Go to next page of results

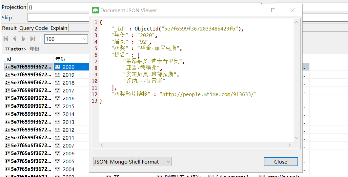coord(24,39)
